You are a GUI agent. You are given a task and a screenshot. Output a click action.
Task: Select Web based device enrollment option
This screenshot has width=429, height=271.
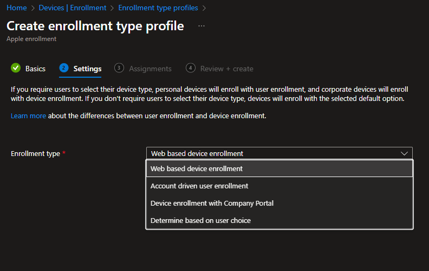pyautogui.click(x=197, y=168)
